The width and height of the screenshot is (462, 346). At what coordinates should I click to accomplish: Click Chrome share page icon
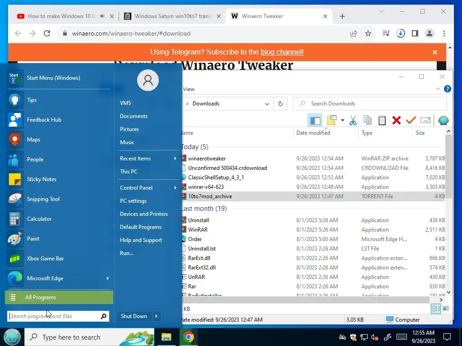[x=354, y=33]
